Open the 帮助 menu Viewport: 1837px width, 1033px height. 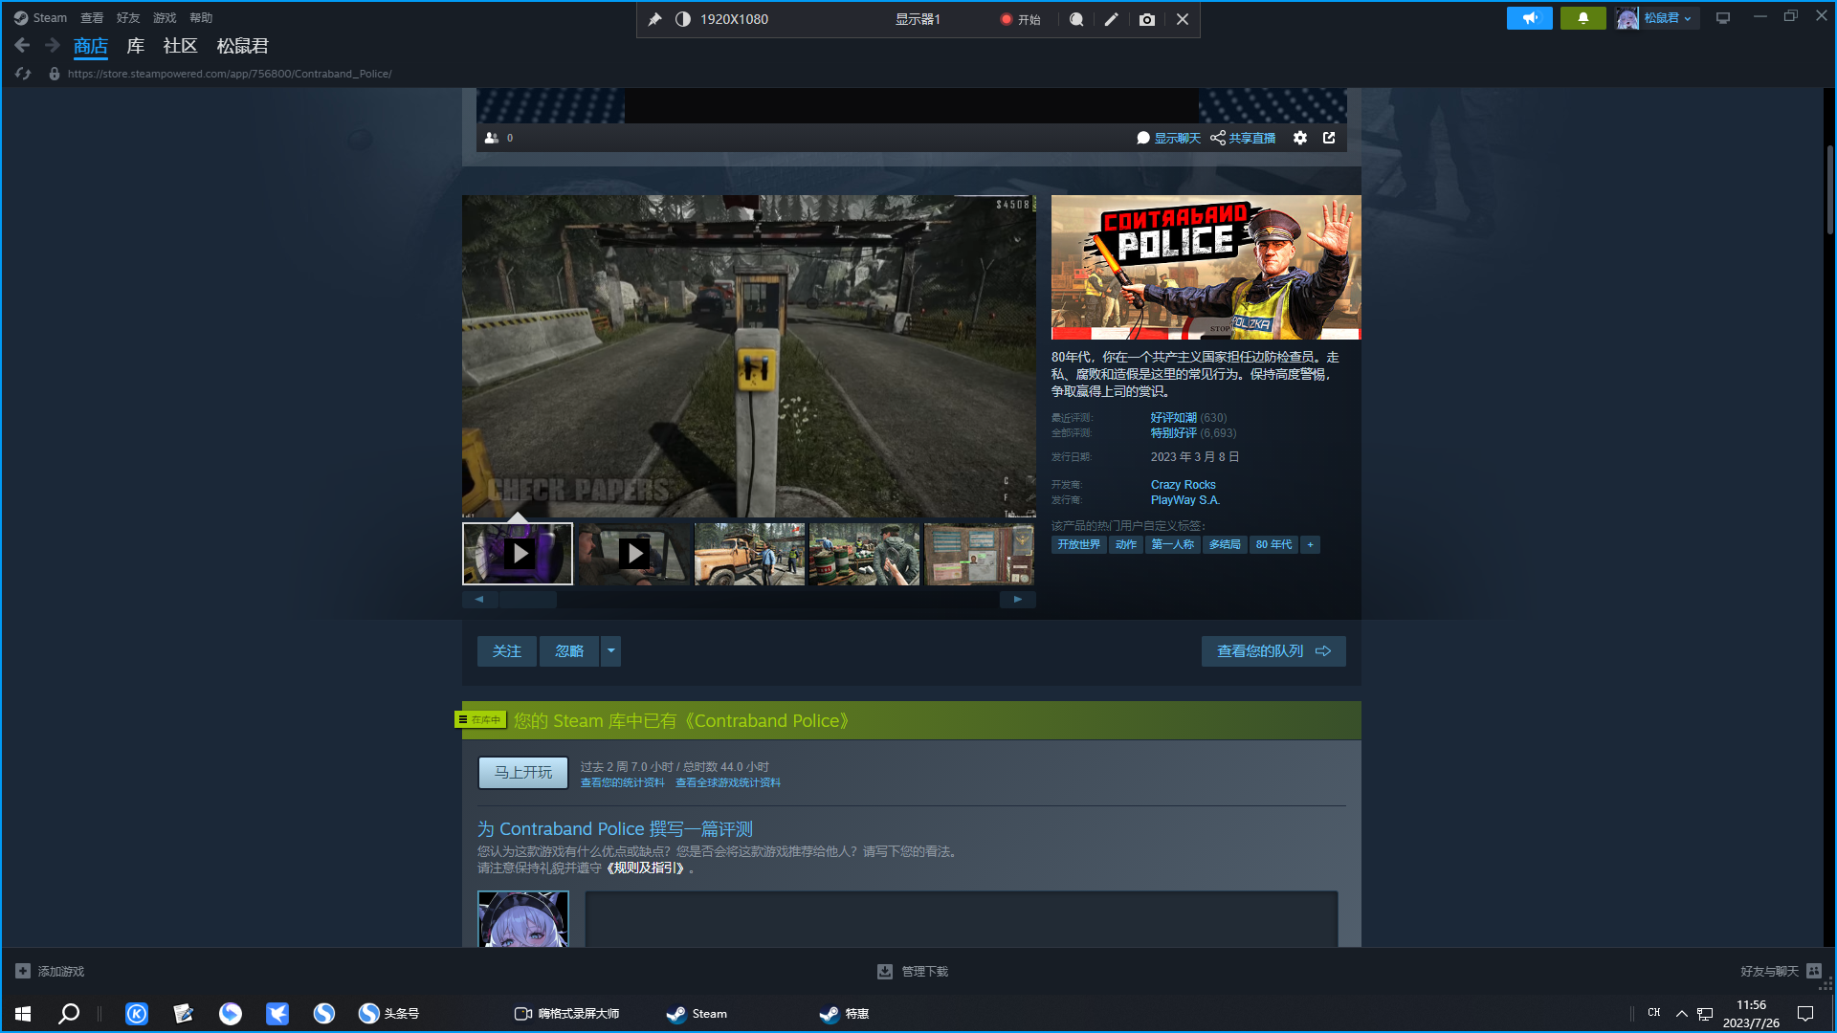[x=201, y=18]
